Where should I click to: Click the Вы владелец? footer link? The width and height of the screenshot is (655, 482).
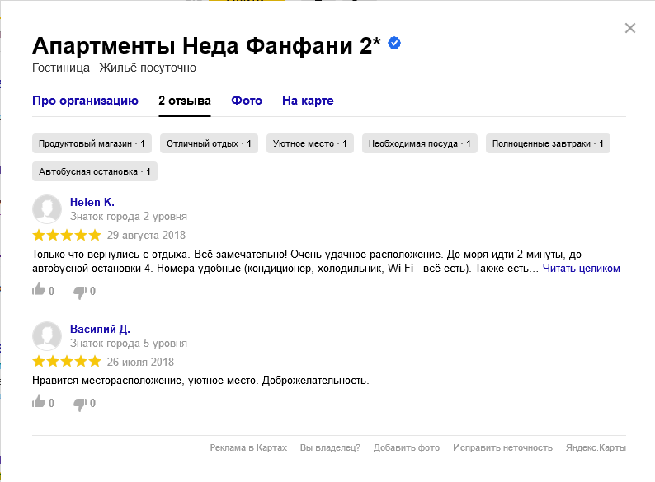(x=330, y=447)
